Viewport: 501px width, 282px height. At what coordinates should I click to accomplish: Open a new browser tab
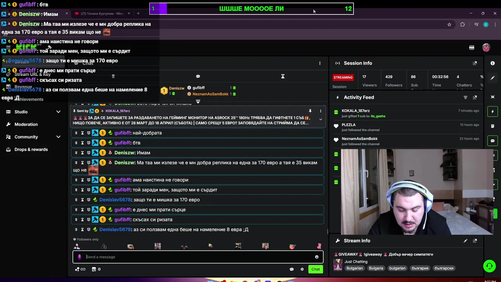[138, 13]
